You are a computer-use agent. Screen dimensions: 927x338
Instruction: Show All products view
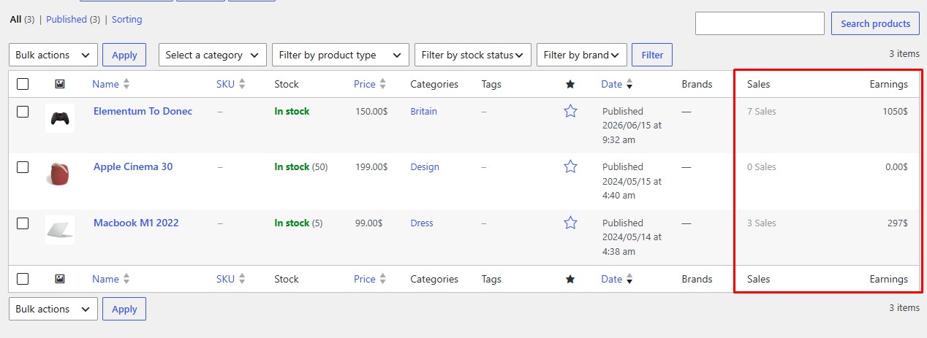(x=15, y=20)
